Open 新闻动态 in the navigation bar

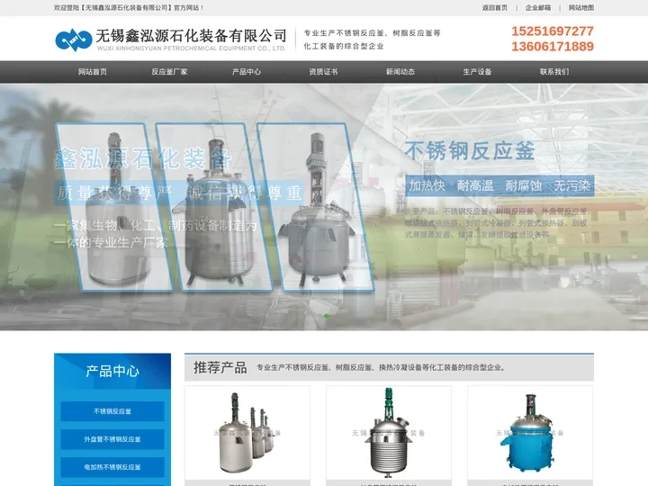tap(400, 72)
